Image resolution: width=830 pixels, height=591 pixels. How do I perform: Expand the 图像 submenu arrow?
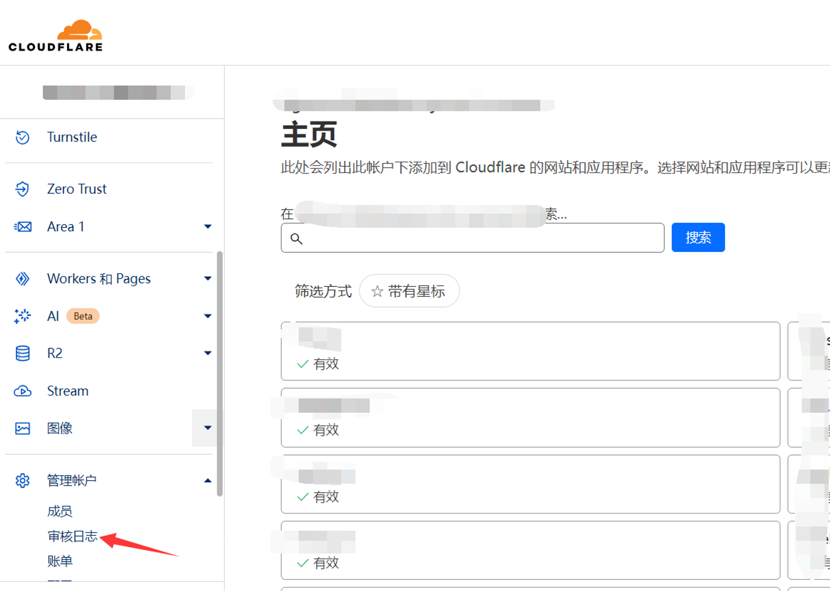click(x=208, y=428)
